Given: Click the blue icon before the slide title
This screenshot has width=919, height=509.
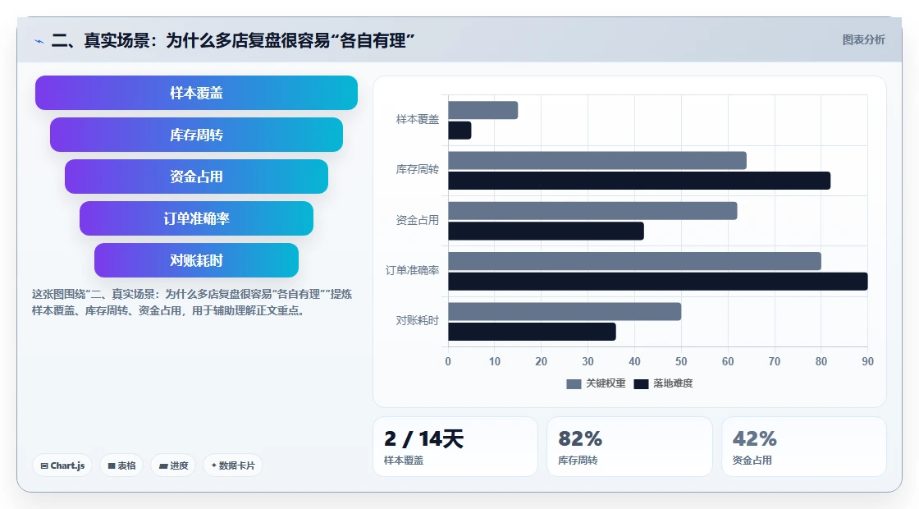Looking at the screenshot, I should [x=39, y=41].
